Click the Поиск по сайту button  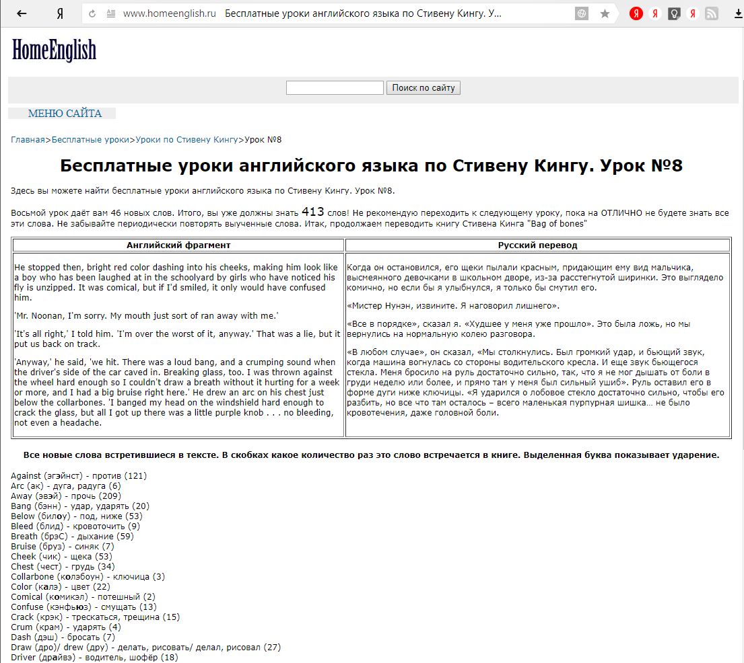[423, 87]
